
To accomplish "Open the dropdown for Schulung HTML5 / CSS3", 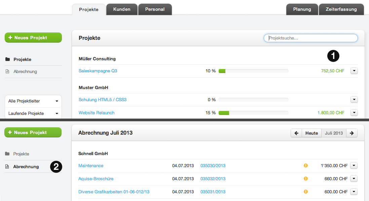I will coord(354,99).
